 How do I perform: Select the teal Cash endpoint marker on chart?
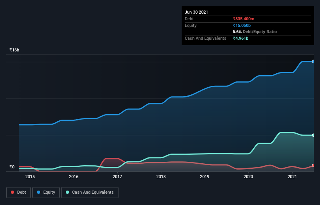(x=313, y=135)
